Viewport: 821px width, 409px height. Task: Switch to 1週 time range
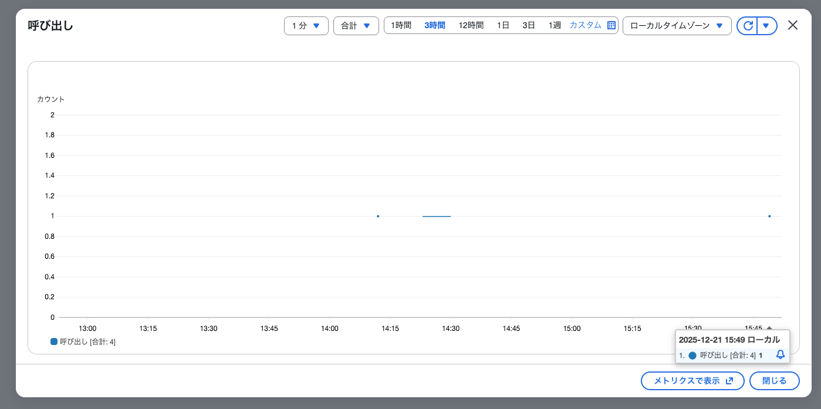(555, 25)
